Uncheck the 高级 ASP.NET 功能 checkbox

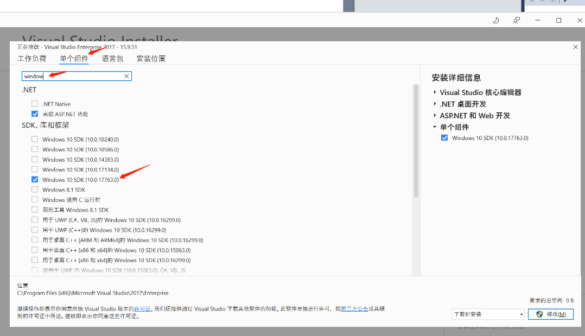tap(35, 113)
